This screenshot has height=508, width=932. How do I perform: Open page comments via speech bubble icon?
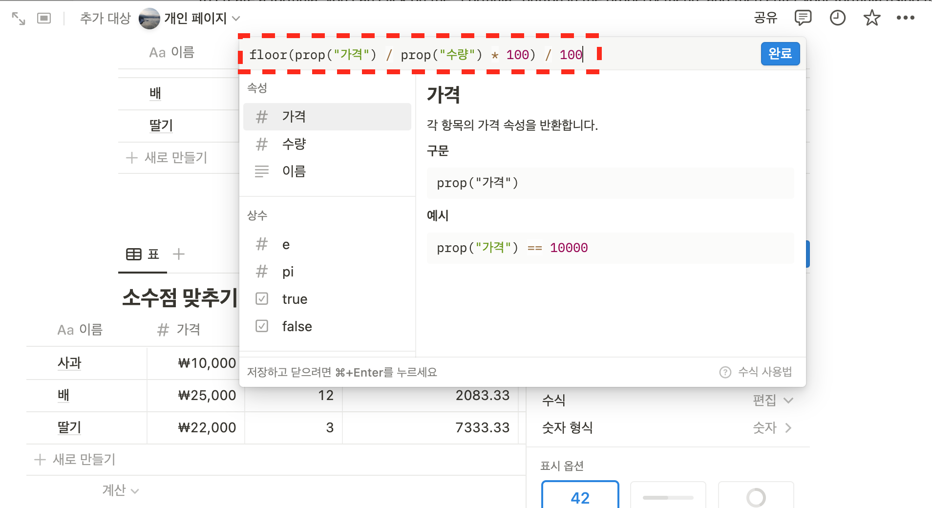(803, 18)
